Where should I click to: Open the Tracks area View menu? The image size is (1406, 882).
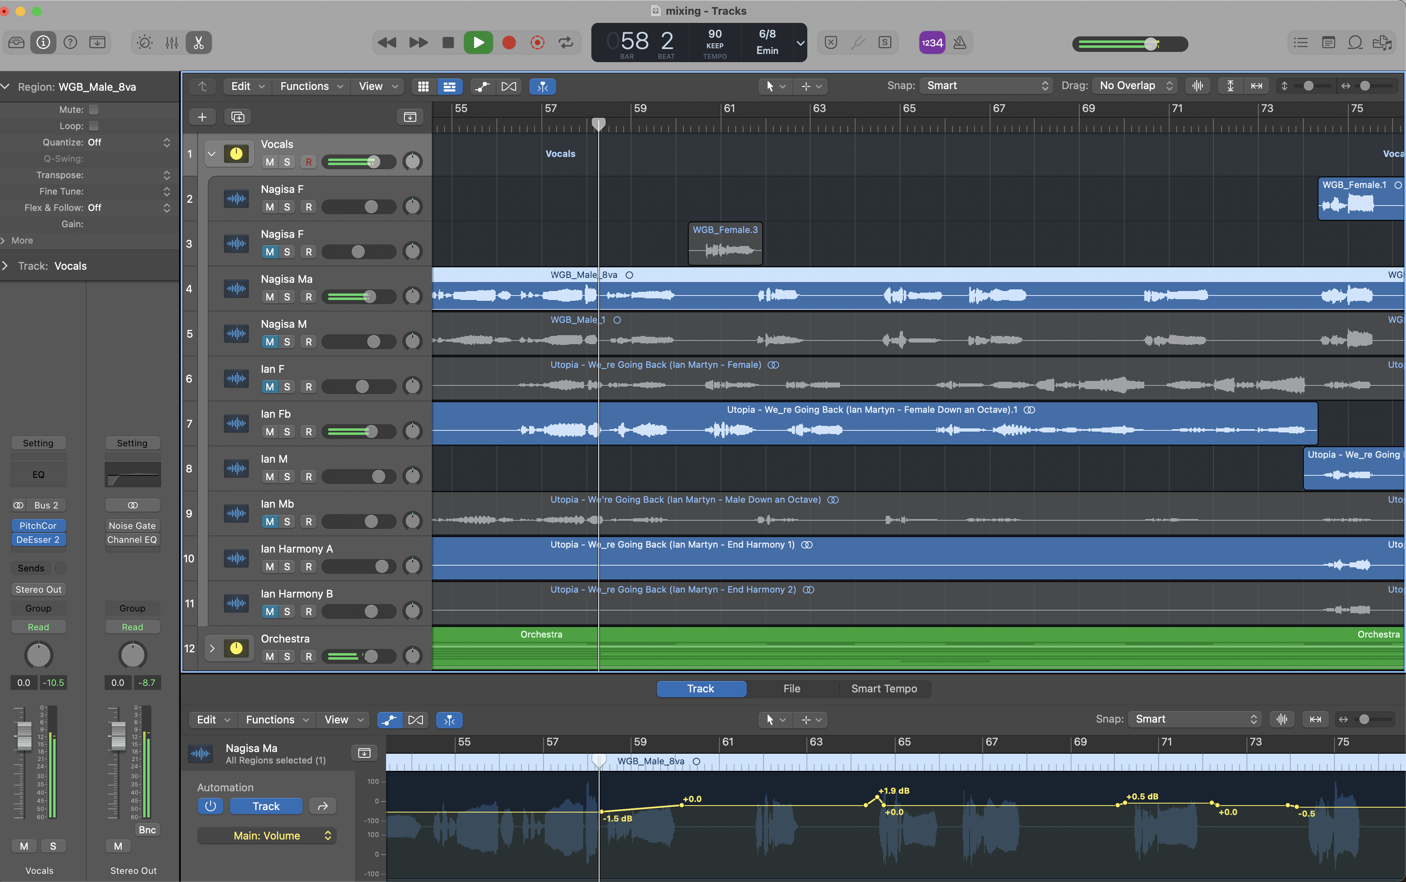(x=378, y=86)
